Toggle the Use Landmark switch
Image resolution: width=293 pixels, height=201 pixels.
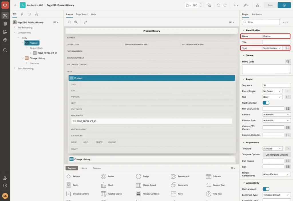[x=266, y=189]
